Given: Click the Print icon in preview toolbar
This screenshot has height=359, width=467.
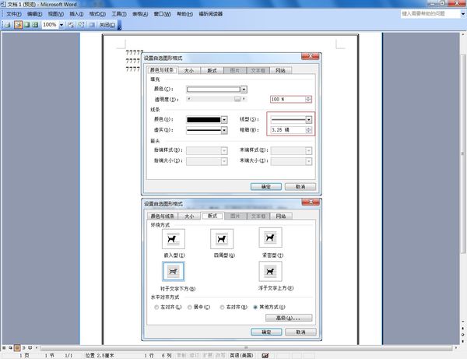Looking at the screenshot, I should pyautogui.click(x=8, y=25).
